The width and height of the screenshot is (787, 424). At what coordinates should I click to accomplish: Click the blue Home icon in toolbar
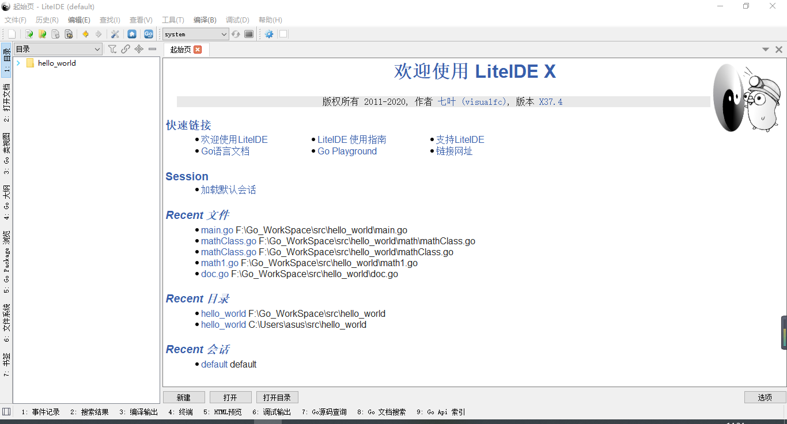point(132,34)
